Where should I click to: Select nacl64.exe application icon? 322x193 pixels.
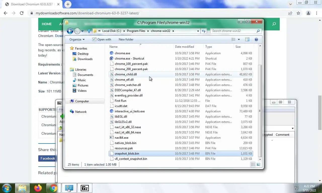pyautogui.click(x=112, y=137)
